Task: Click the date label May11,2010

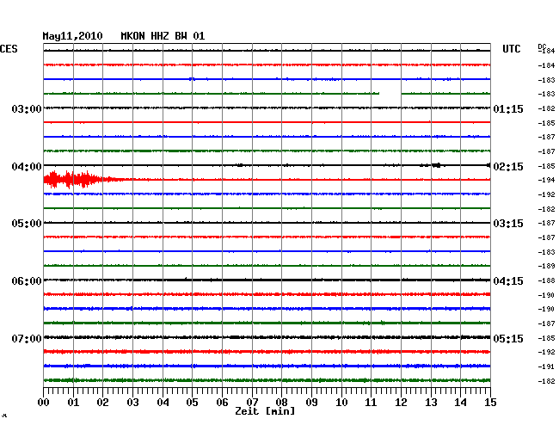Action: tap(72, 36)
